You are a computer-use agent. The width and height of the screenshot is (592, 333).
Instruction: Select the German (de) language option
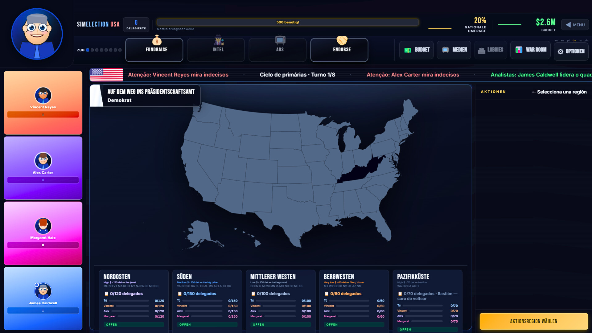tap(574, 40)
